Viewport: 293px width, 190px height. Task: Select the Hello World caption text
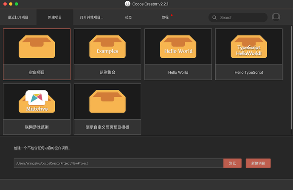pos(178,73)
